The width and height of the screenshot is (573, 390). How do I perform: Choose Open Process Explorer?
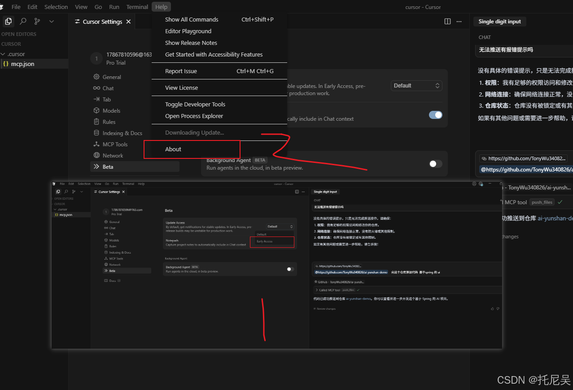coord(219,116)
